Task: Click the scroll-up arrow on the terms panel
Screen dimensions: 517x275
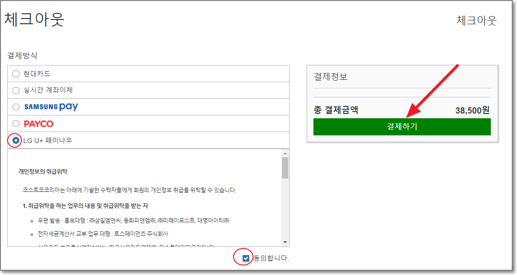Action: (286, 152)
